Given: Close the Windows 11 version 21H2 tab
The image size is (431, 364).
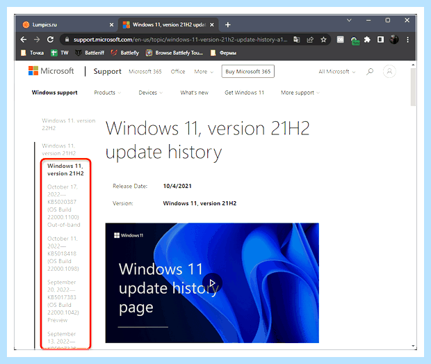Looking at the screenshot, I should pyautogui.click(x=212, y=25).
